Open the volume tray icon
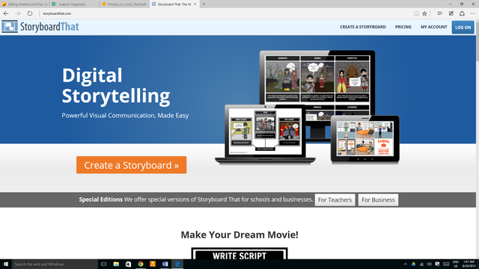Viewport: 479px width, 269px height. [x=430, y=264]
